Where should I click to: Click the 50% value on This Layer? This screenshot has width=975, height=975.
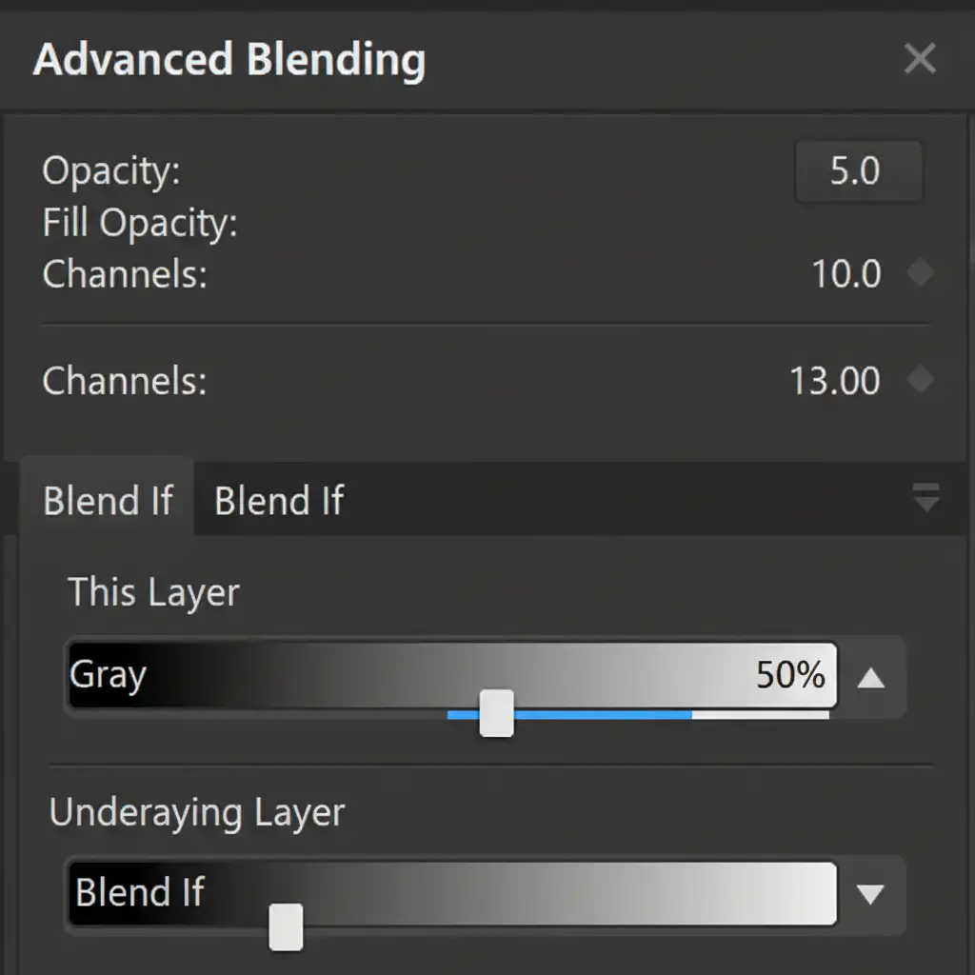coord(790,676)
